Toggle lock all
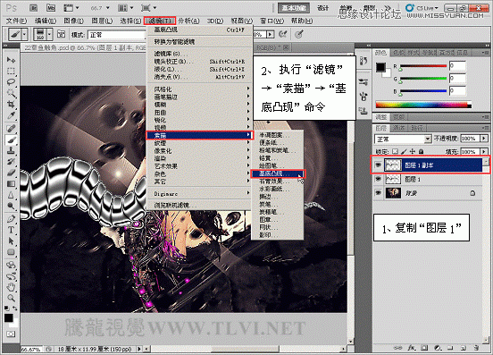This screenshot has height=355, width=493. [x=422, y=151]
